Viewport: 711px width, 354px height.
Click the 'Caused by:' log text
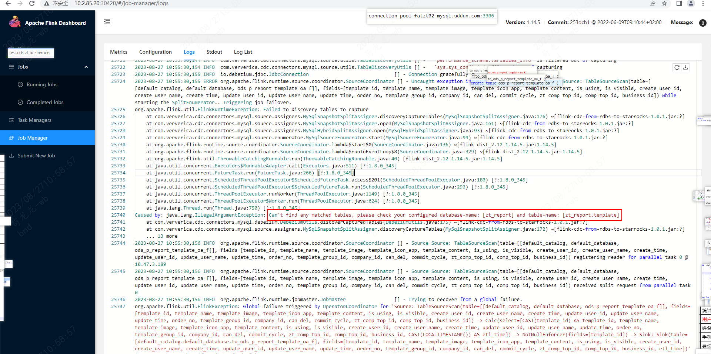[148, 215]
